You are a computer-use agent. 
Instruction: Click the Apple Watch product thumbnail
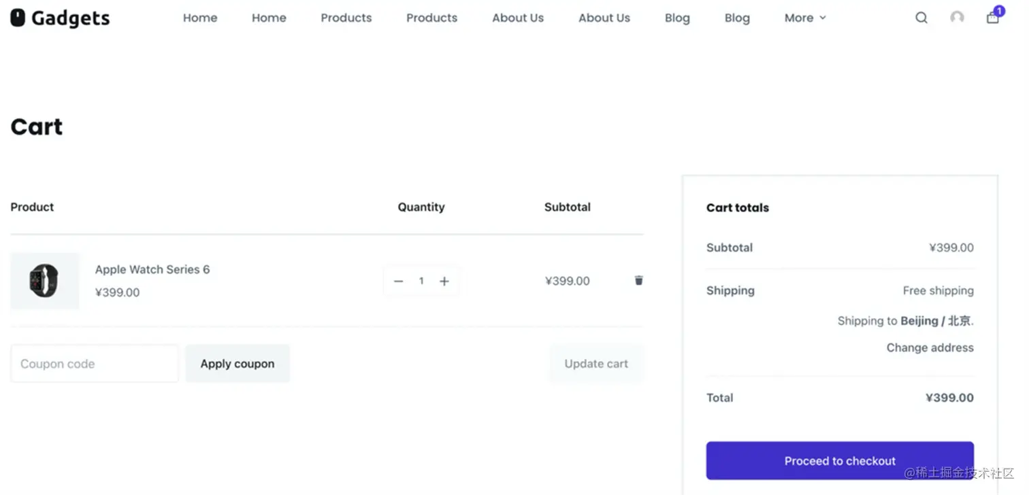pyautogui.click(x=44, y=281)
